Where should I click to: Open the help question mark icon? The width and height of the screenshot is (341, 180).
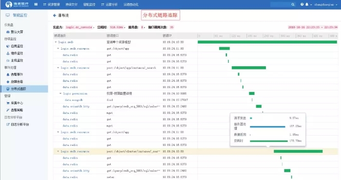[302, 4]
